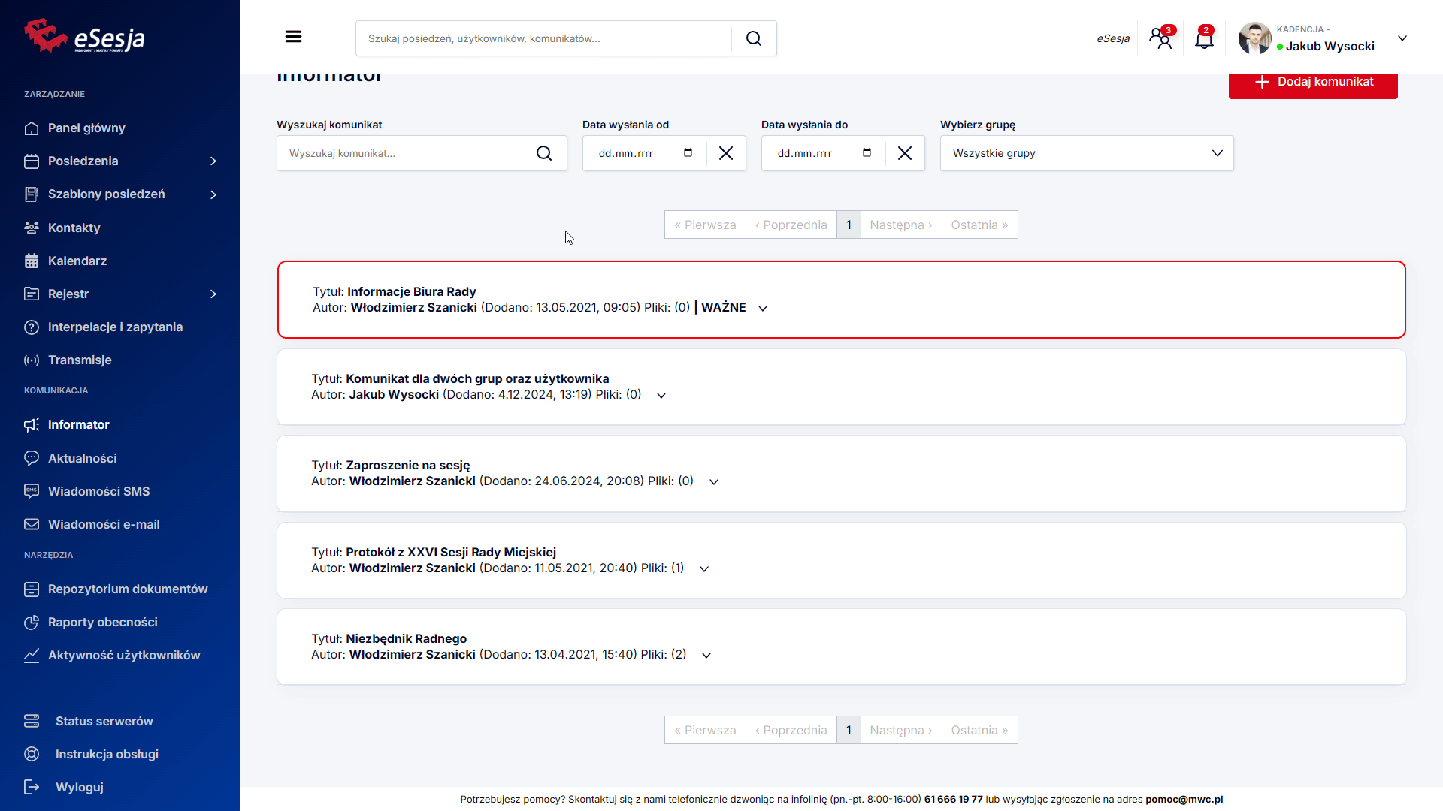This screenshot has height=811, width=1443.
Task: Open the notifications bell icon
Action: coord(1204,38)
